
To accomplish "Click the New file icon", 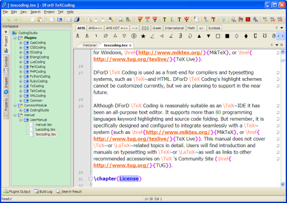I will click(52, 19).
